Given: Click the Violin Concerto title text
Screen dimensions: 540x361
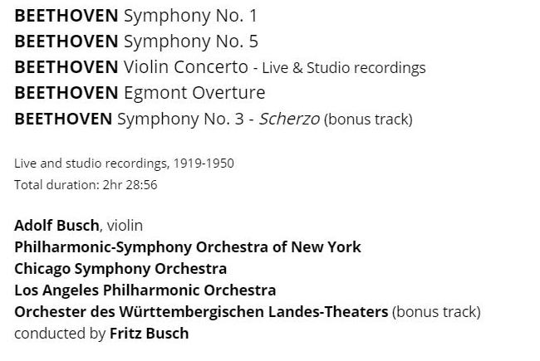Looking at the screenshot, I should coord(185,67).
